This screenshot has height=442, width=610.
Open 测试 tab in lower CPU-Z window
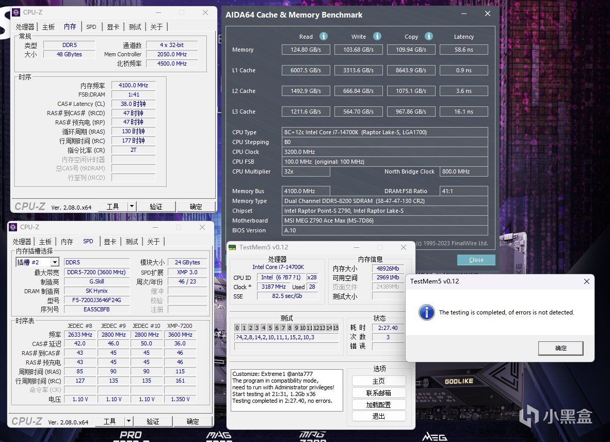pyautogui.click(x=132, y=242)
